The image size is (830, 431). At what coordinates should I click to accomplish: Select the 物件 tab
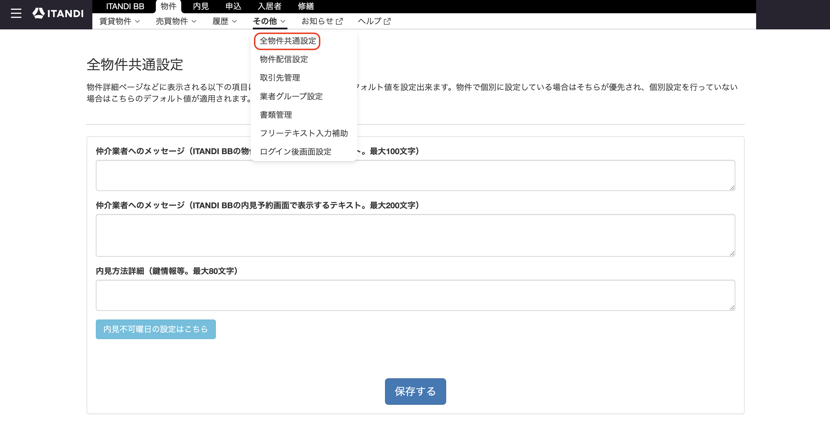(x=169, y=6)
